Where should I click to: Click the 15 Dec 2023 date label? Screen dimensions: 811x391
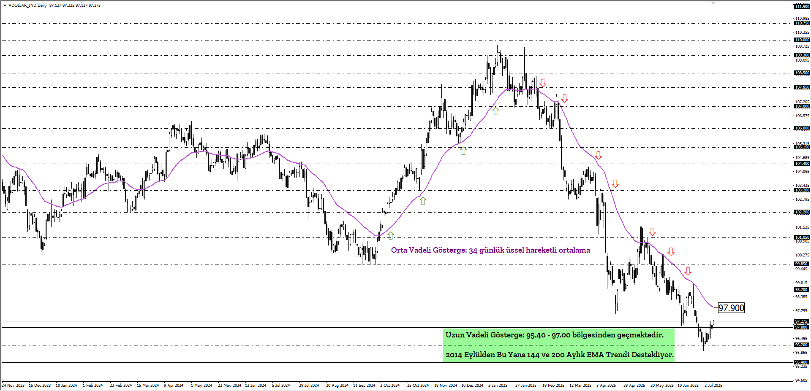[40, 386]
